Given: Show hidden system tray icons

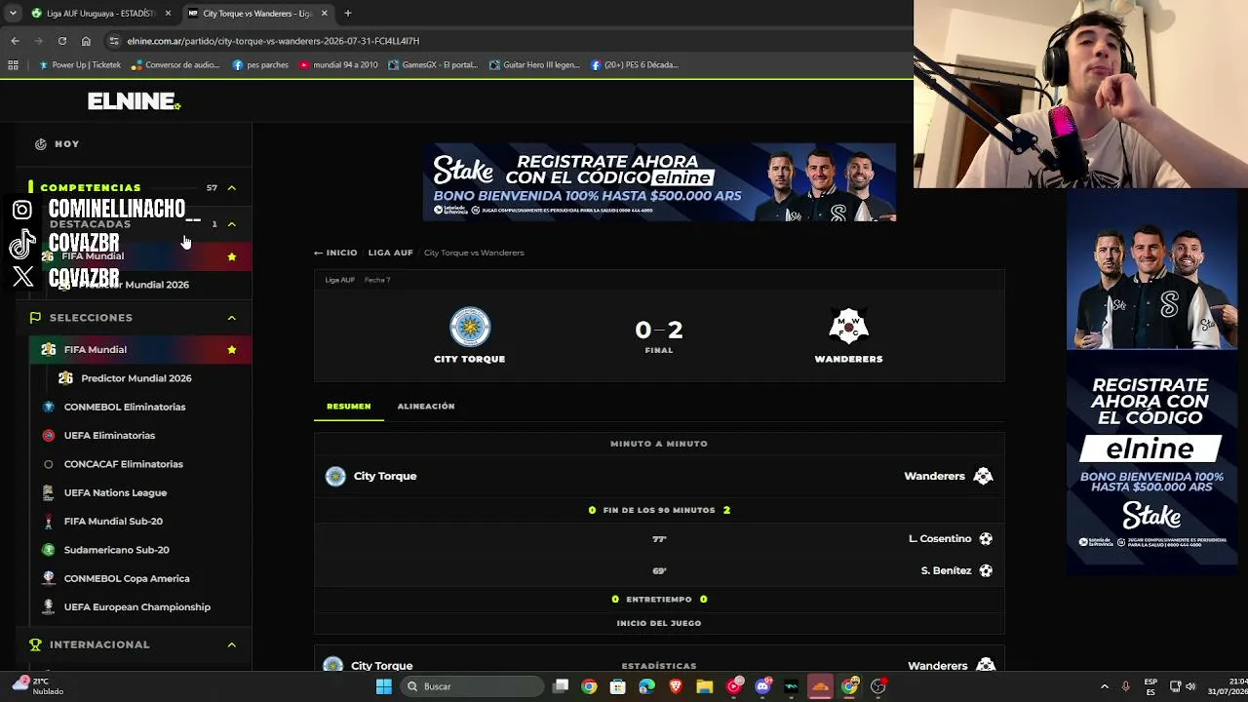Looking at the screenshot, I should (x=1104, y=686).
